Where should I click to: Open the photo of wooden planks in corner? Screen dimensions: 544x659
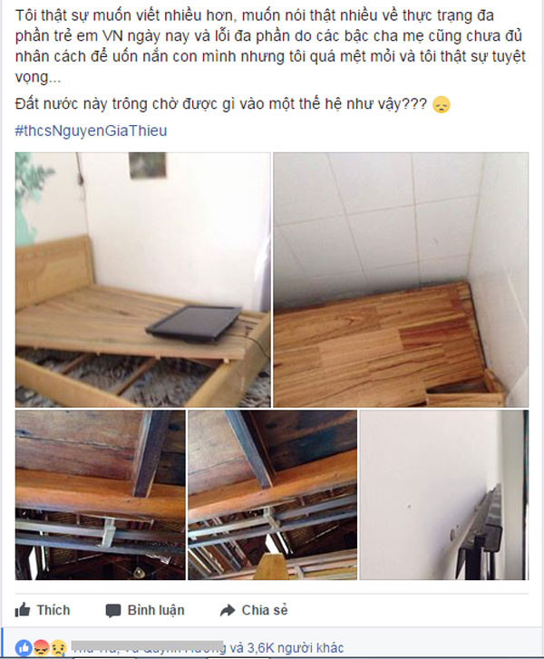(401, 280)
